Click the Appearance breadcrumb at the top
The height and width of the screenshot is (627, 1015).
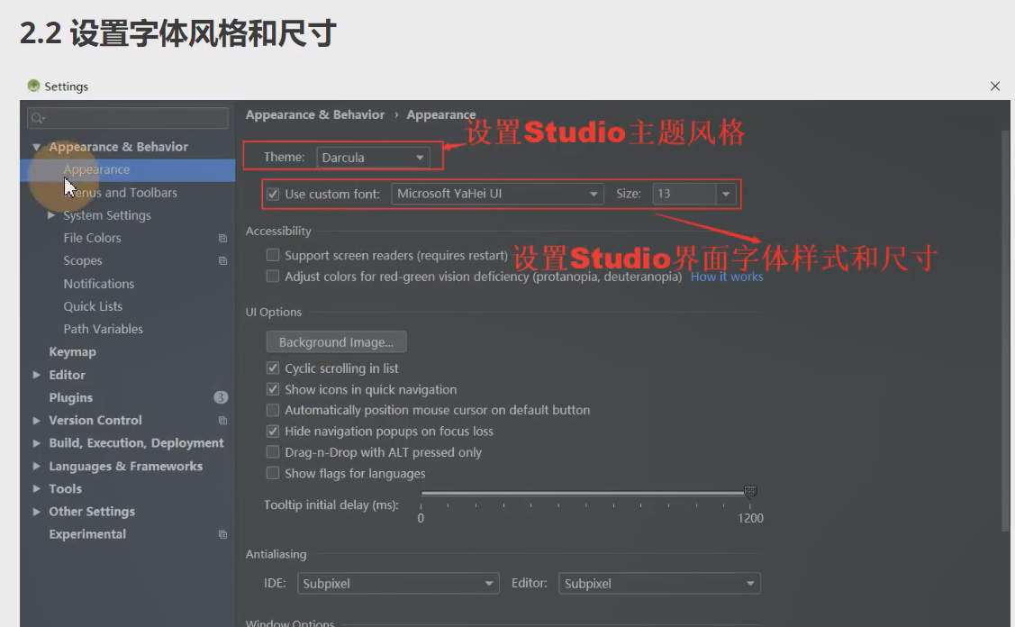click(x=440, y=114)
